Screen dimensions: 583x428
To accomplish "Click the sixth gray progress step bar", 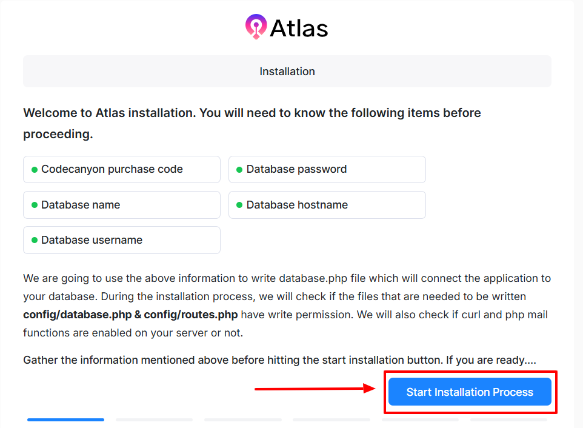I will point(508,420).
